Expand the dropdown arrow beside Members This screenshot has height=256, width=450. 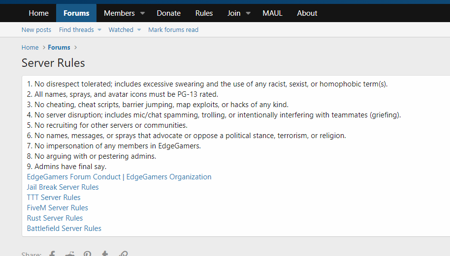pos(142,13)
